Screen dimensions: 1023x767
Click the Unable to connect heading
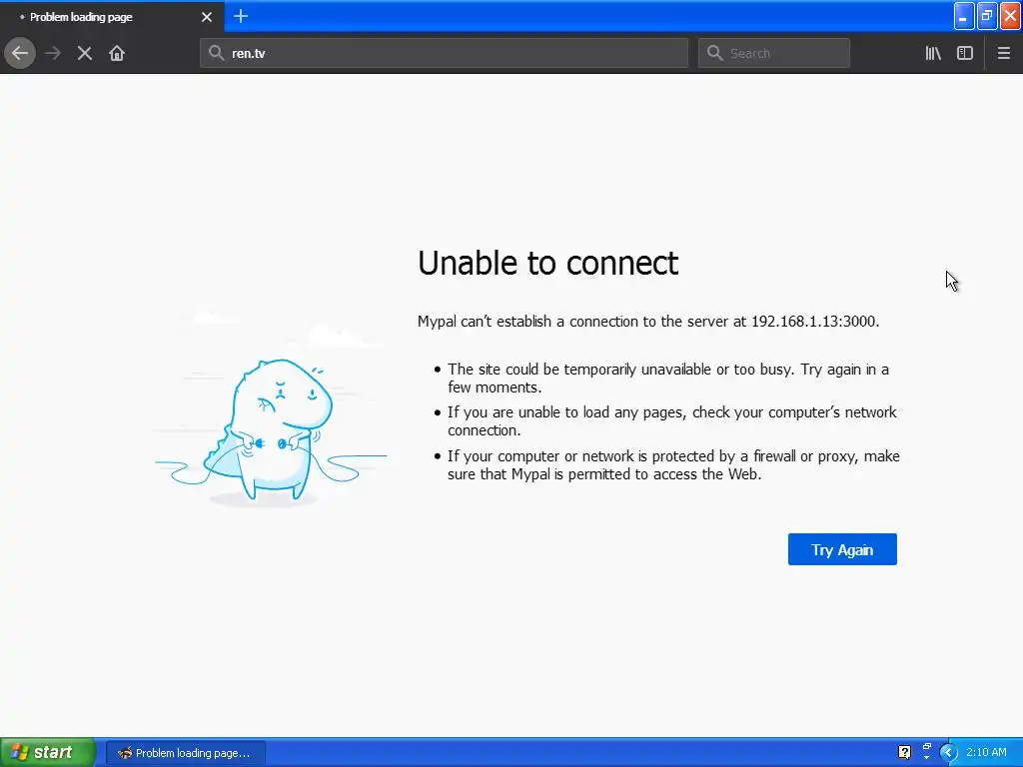point(548,263)
